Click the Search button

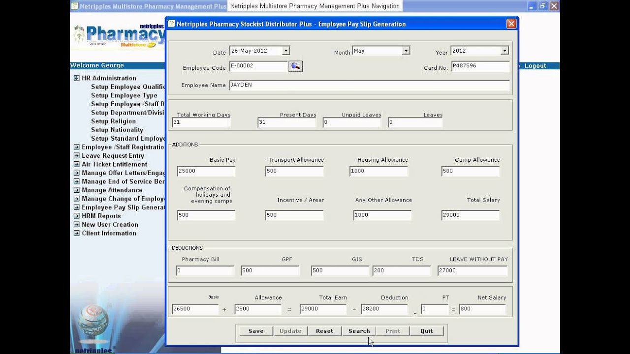click(x=359, y=331)
